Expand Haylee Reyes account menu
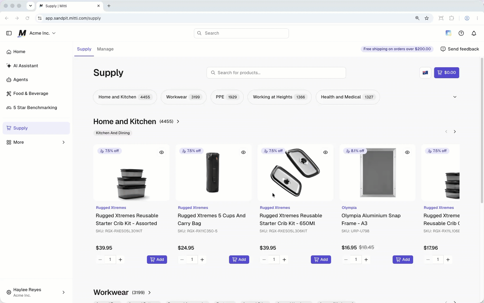Screen dimensions: 484x303 coord(36,292)
